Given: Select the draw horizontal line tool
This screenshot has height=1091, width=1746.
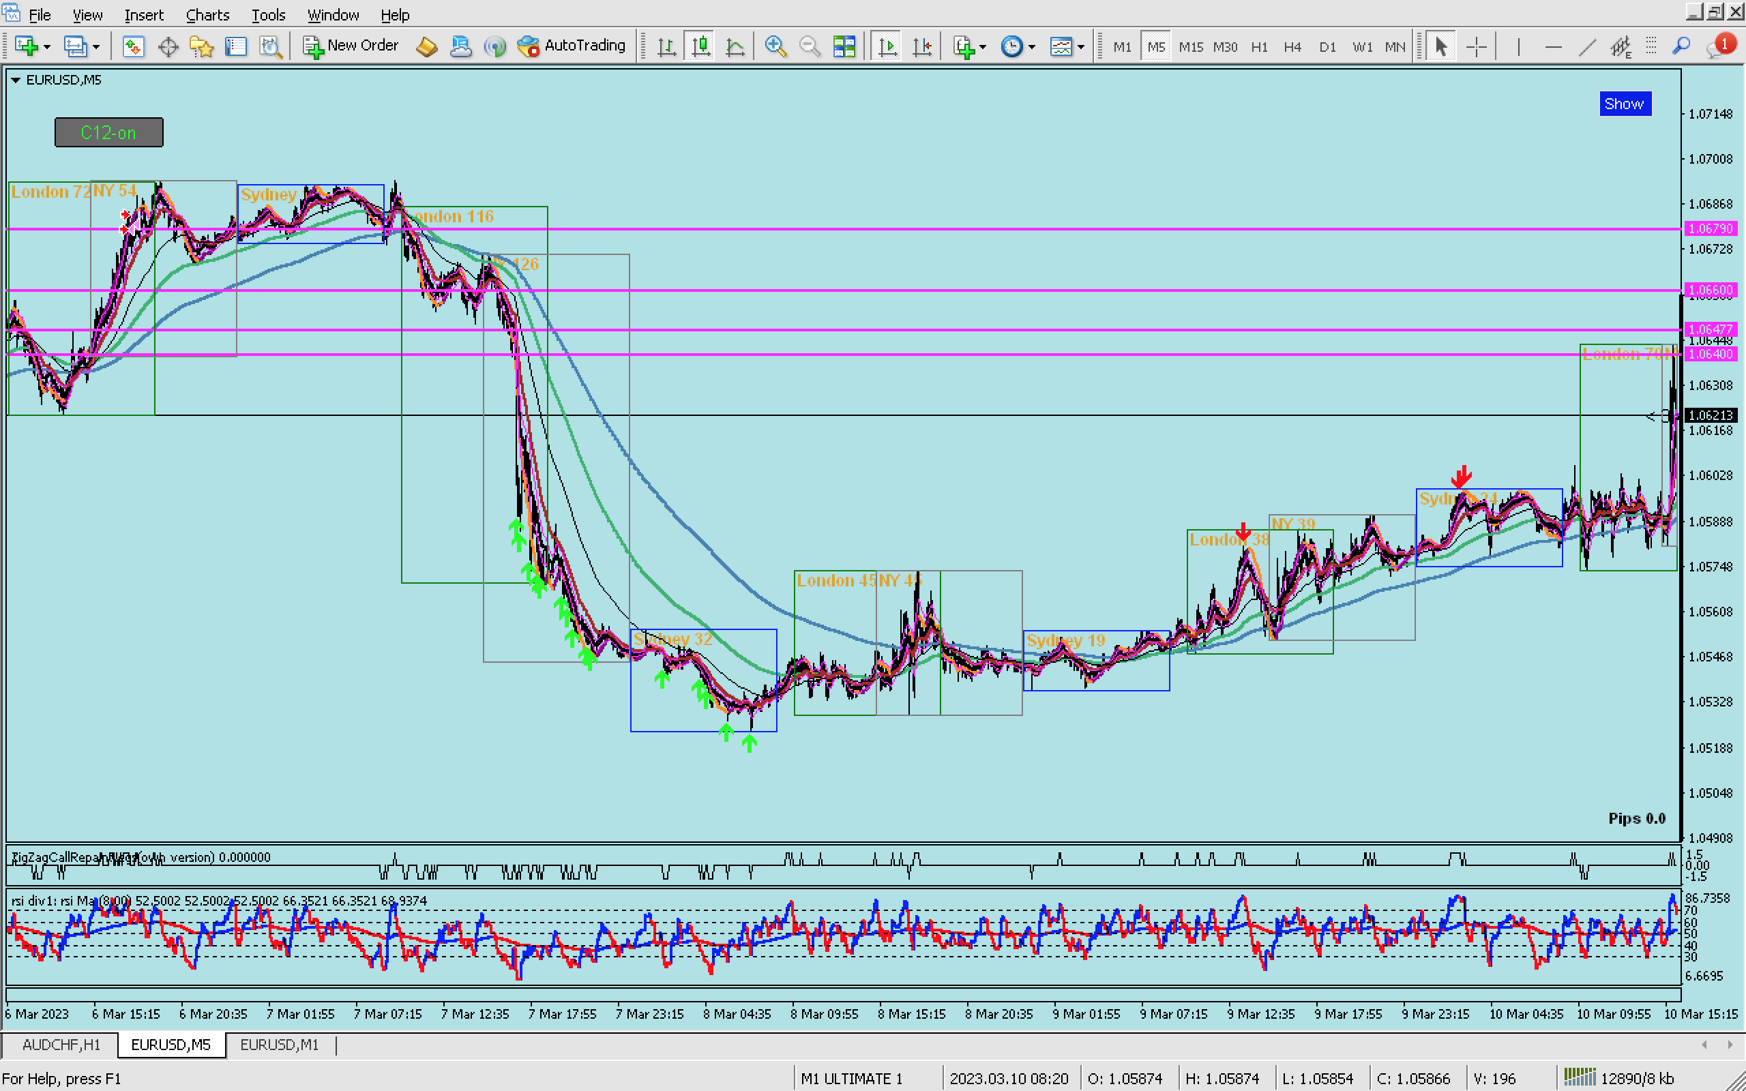Looking at the screenshot, I should (x=1552, y=47).
